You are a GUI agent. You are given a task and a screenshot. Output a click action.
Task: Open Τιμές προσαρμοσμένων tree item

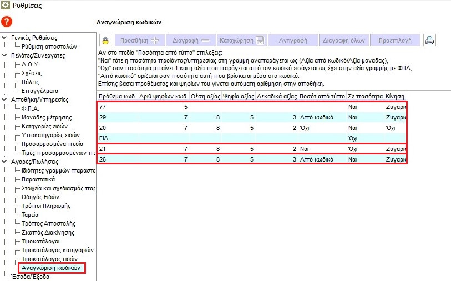[x=58, y=153]
